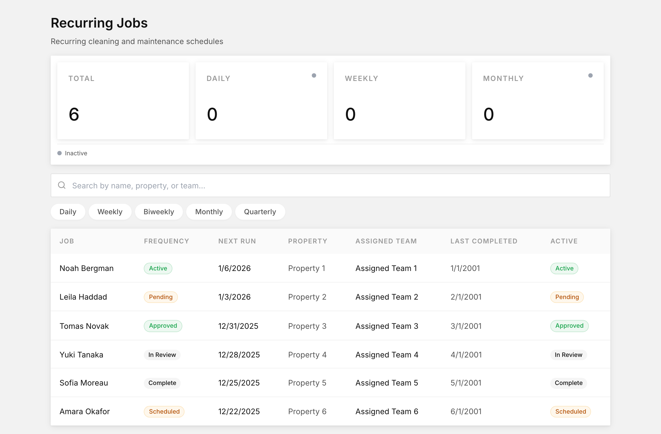Click the Inactive legend dot
Image resolution: width=661 pixels, height=434 pixels.
pyautogui.click(x=59, y=153)
